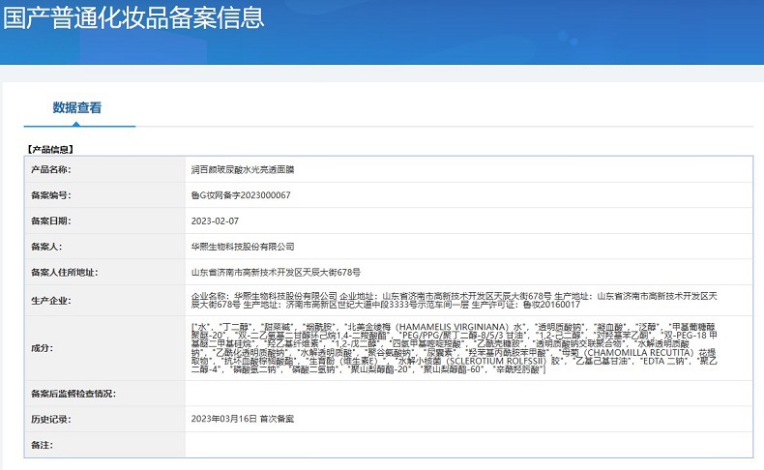
Task: Select the 备案人 row label
Action: coord(47,248)
